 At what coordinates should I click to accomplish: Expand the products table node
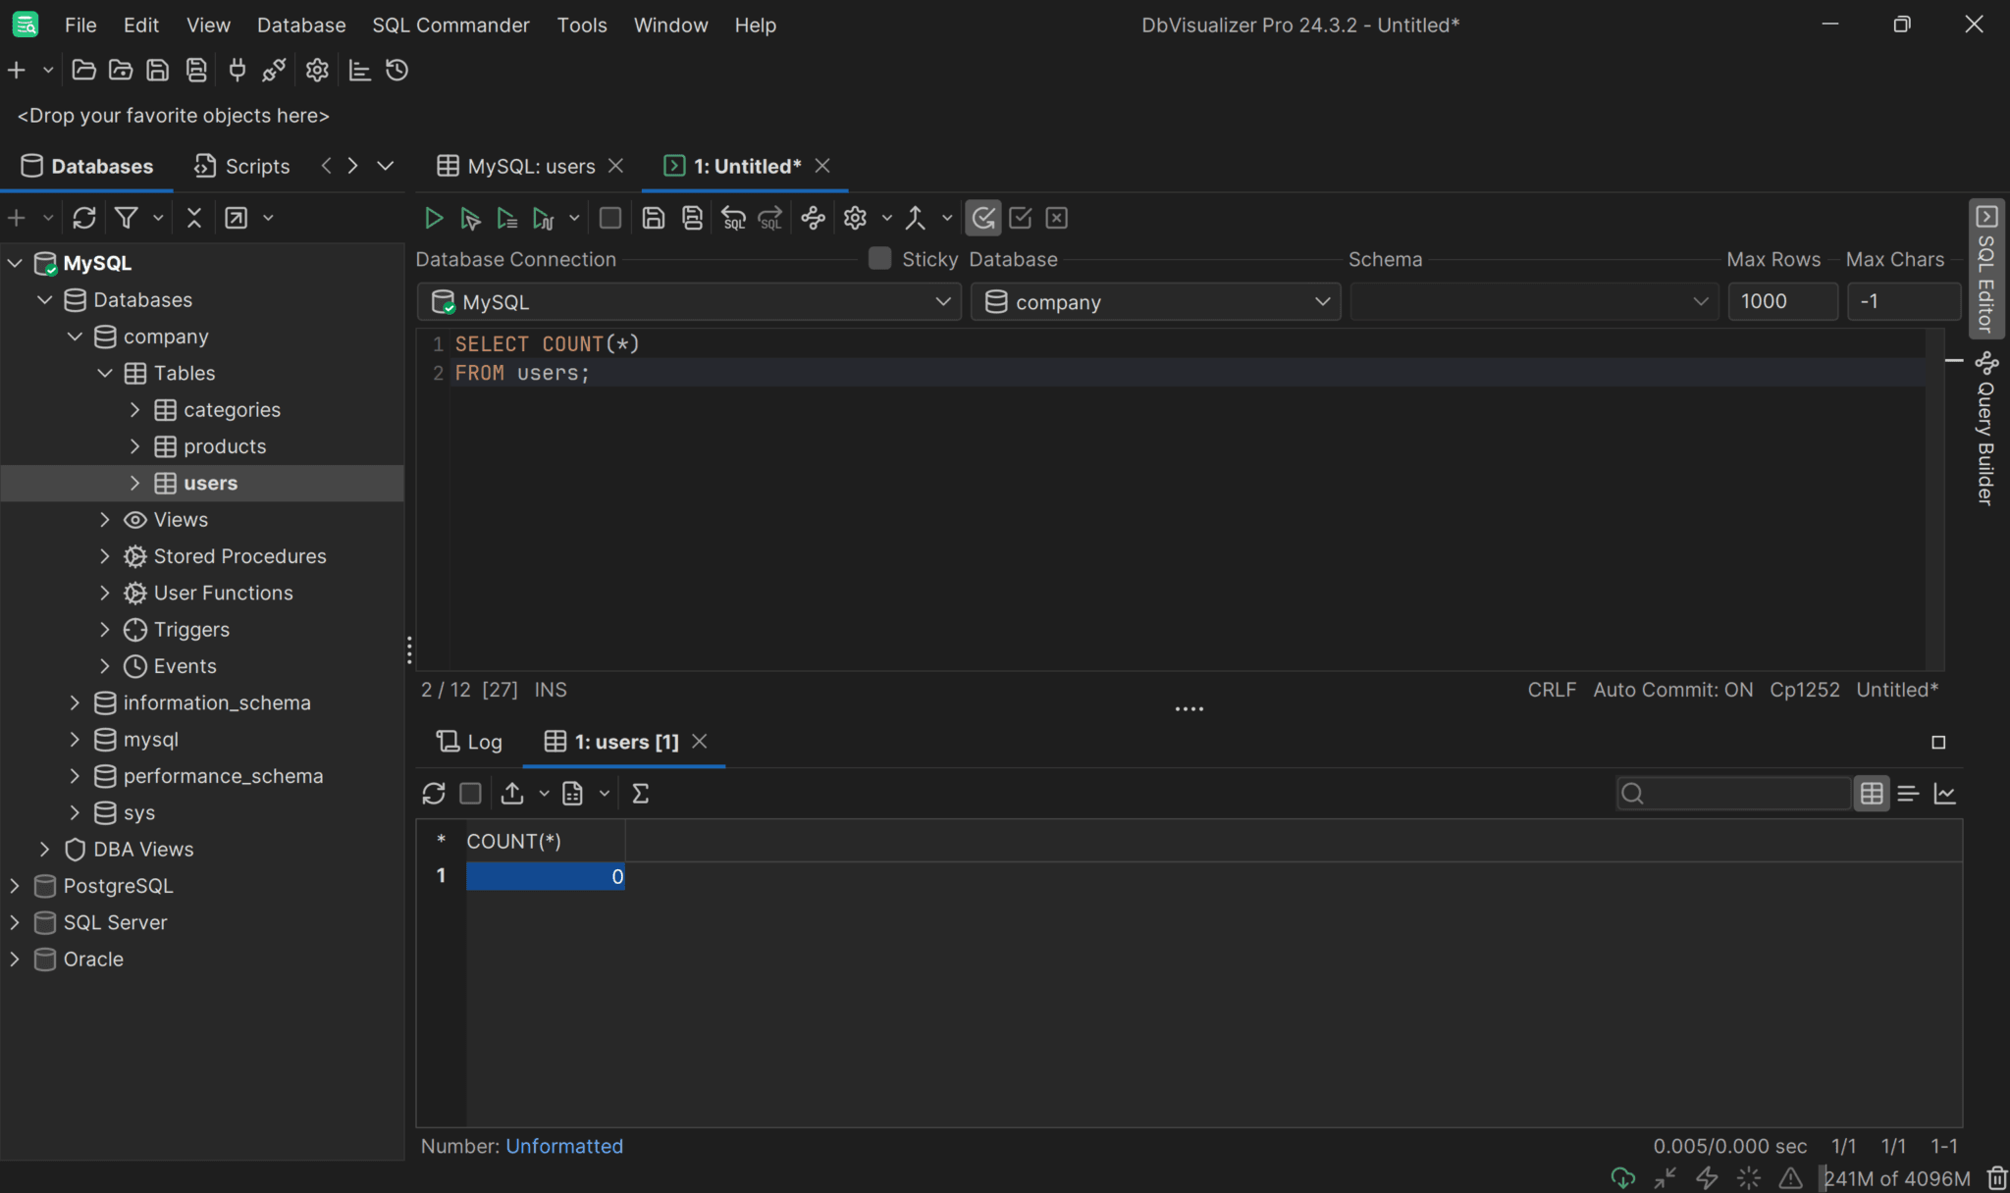pos(135,446)
